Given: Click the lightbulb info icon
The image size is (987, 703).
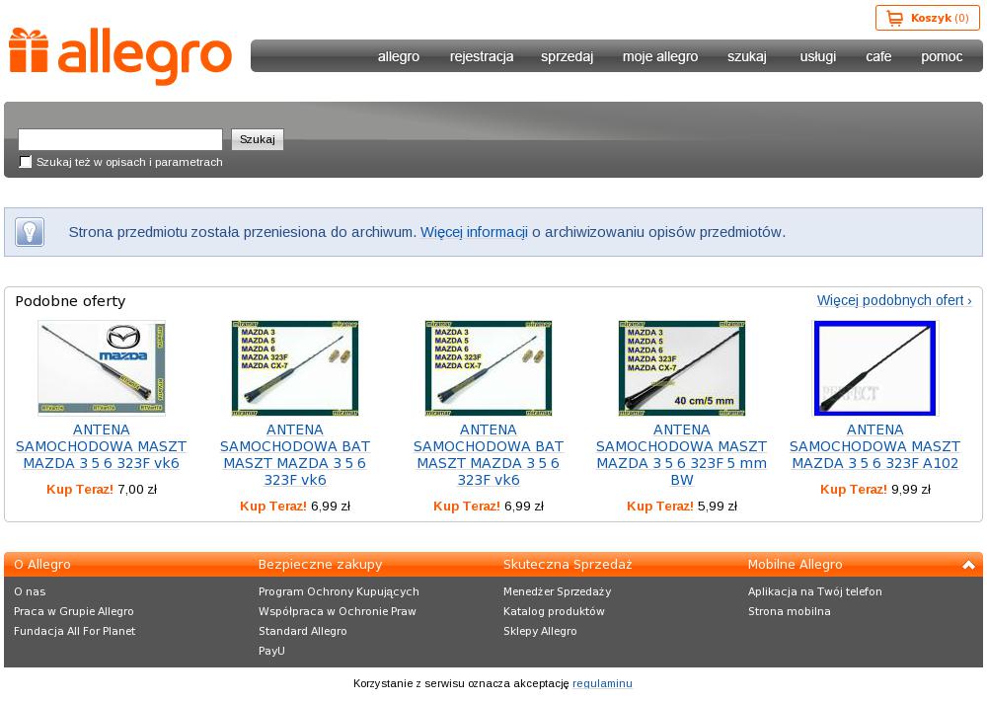Looking at the screenshot, I should point(30,232).
